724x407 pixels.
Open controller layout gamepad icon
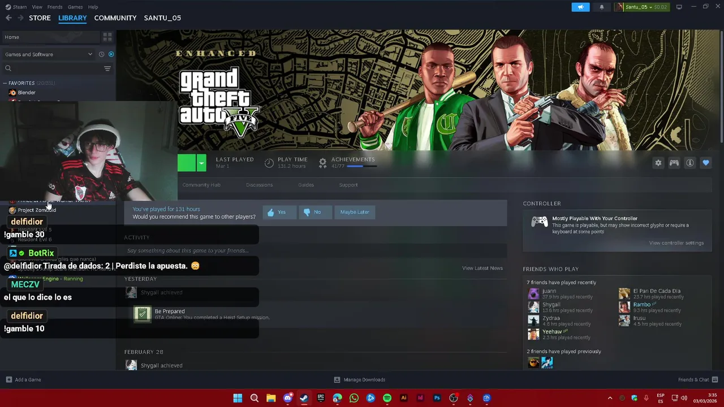(674, 163)
